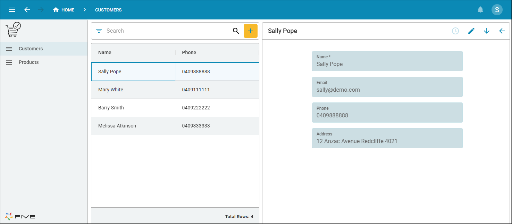Open the hamburger navigation menu

click(x=12, y=10)
